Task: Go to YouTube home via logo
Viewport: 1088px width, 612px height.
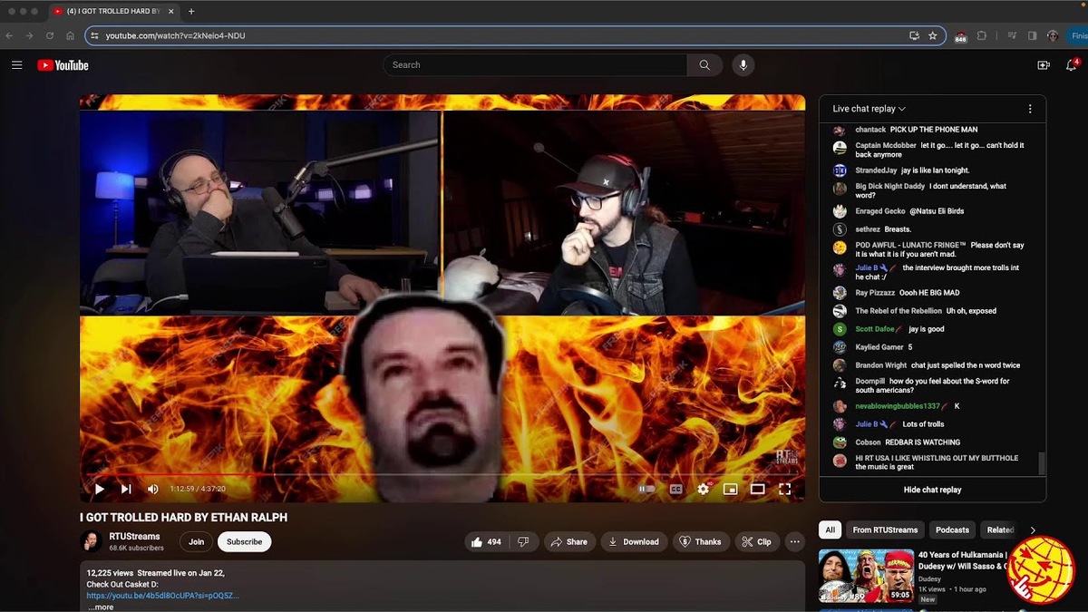Action: pos(63,65)
